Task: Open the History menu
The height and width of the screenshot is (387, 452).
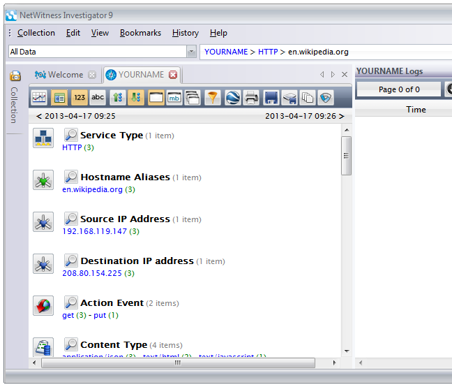Action: tap(186, 33)
